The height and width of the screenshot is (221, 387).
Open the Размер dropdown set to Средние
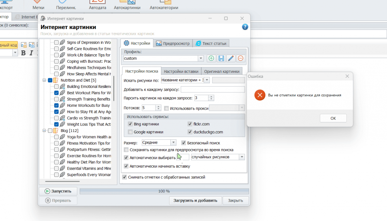173,143
